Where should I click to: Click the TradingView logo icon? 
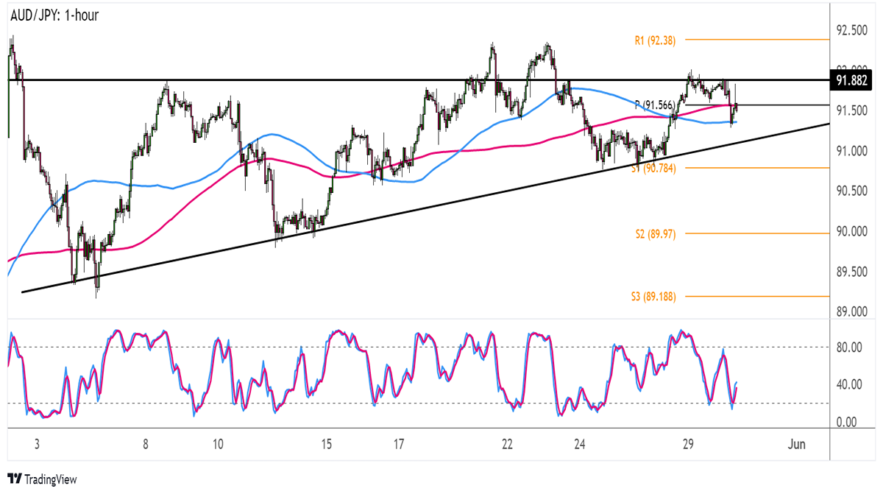[x=14, y=479]
